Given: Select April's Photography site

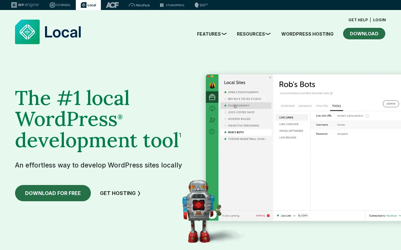Looking at the screenshot, I should (246, 92).
